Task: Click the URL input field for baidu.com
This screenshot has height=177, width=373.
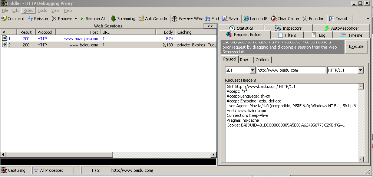Action: (x=291, y=70)
